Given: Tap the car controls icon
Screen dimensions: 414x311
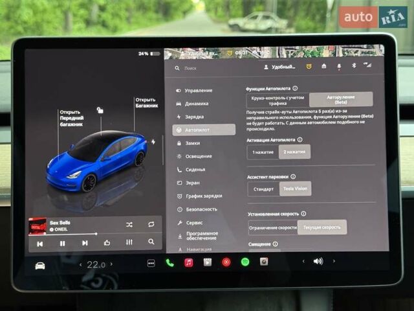Looking at the screenshot, I should [40, 265].
